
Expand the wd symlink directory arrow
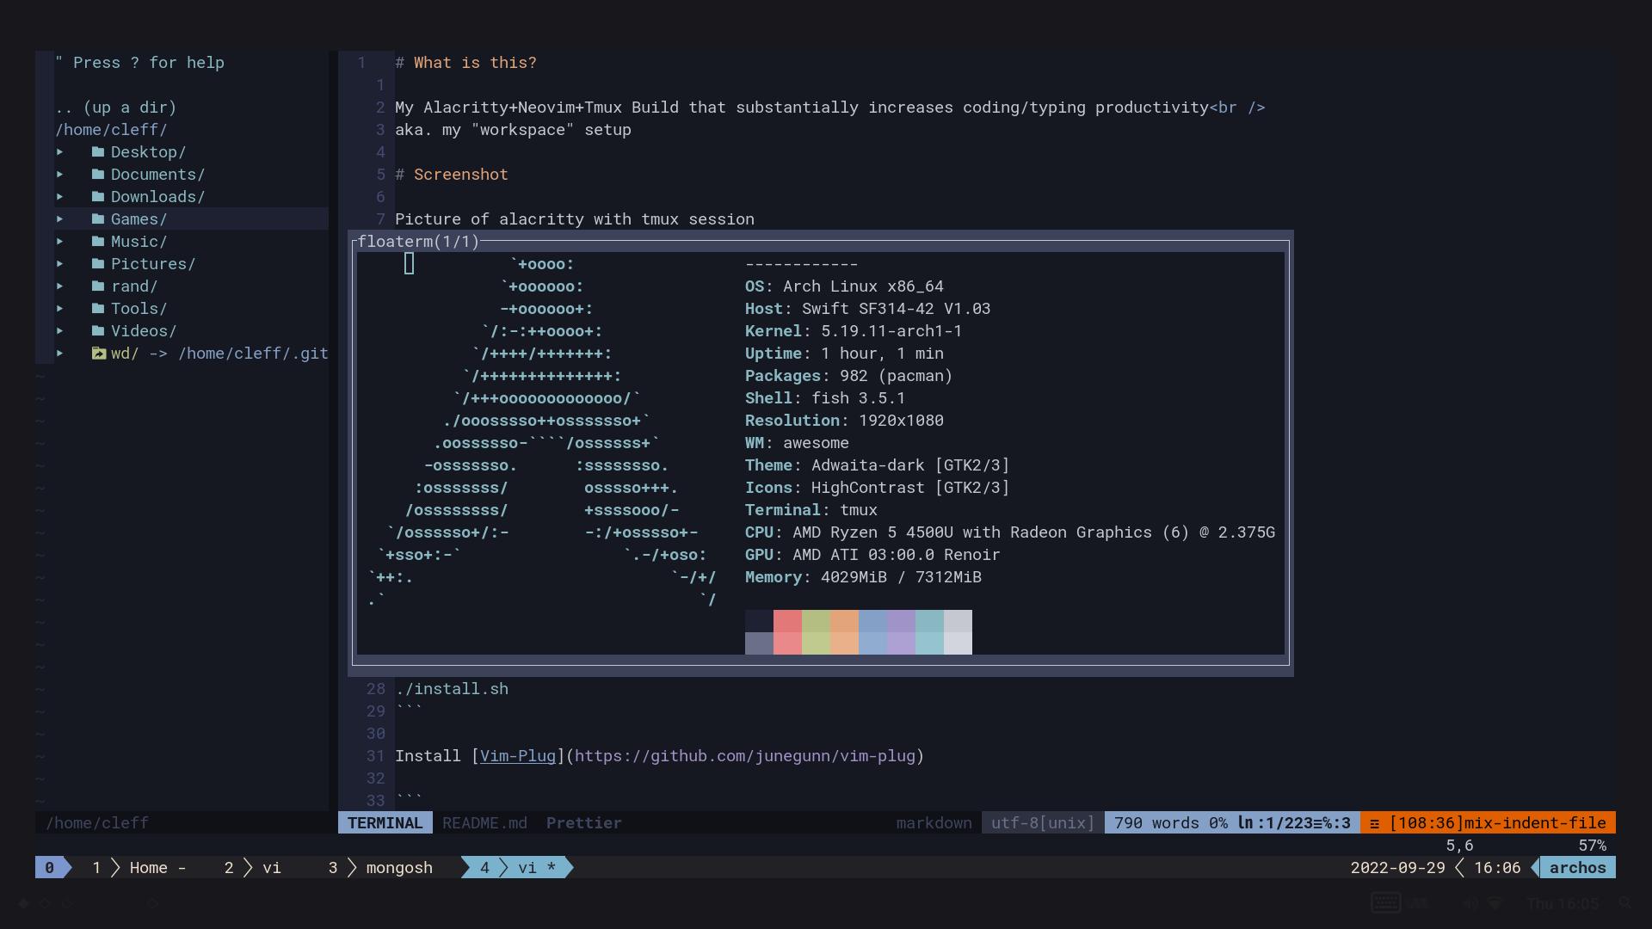[x=60, y=354]
